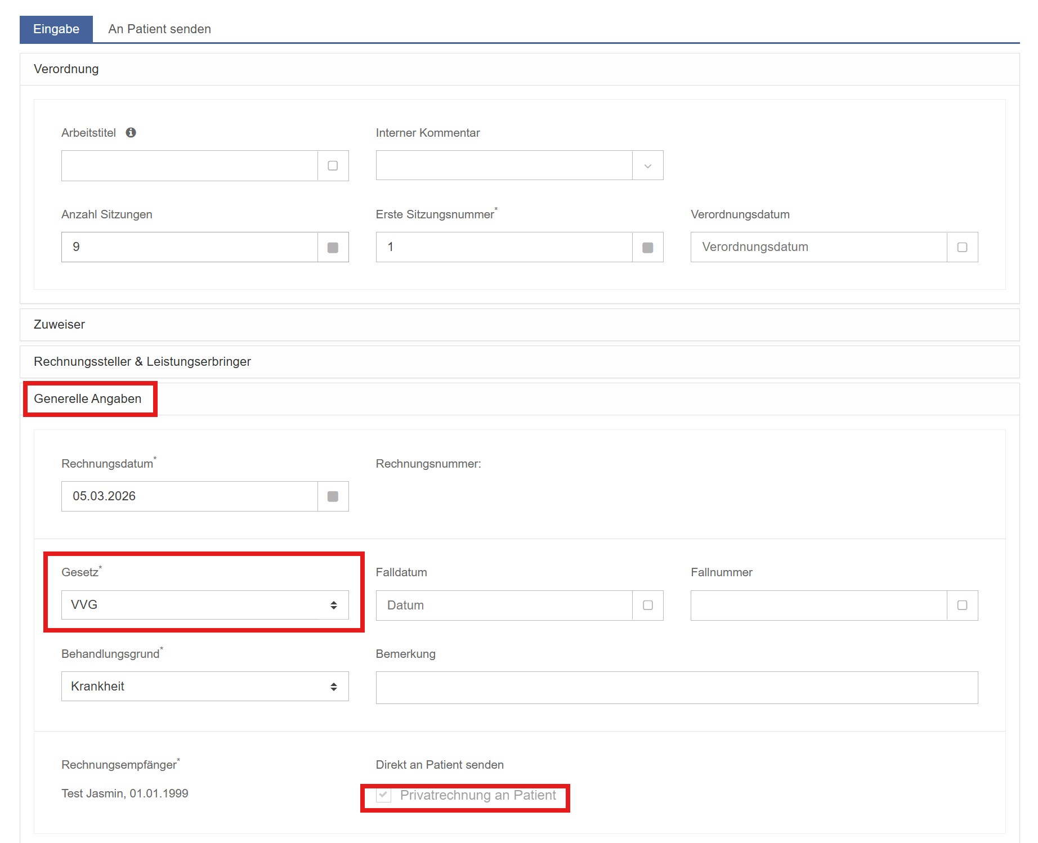This screenshot has width=1038, height=843.
Task: Click the square icon beside Erste Sitzungsnummer
Action: click(647, 248)
